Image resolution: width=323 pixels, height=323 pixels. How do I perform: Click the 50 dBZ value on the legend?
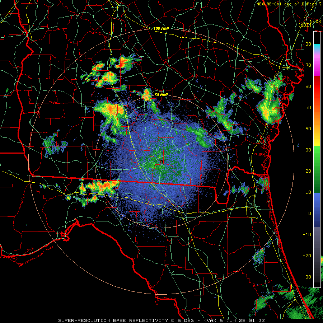coord(308,108)
